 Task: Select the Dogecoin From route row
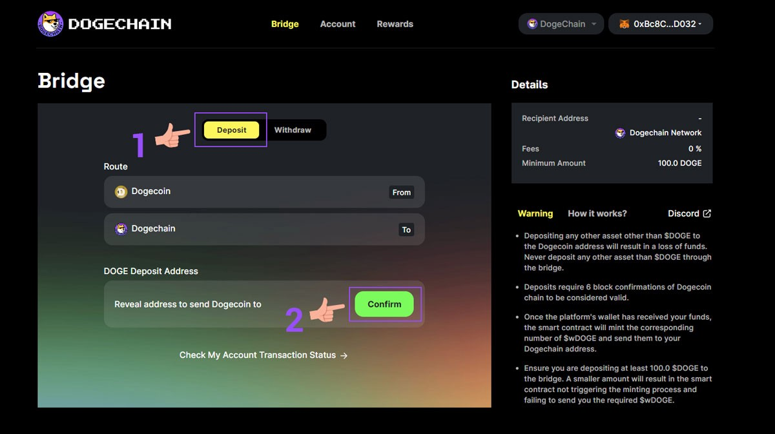click(x=264, y=192)
